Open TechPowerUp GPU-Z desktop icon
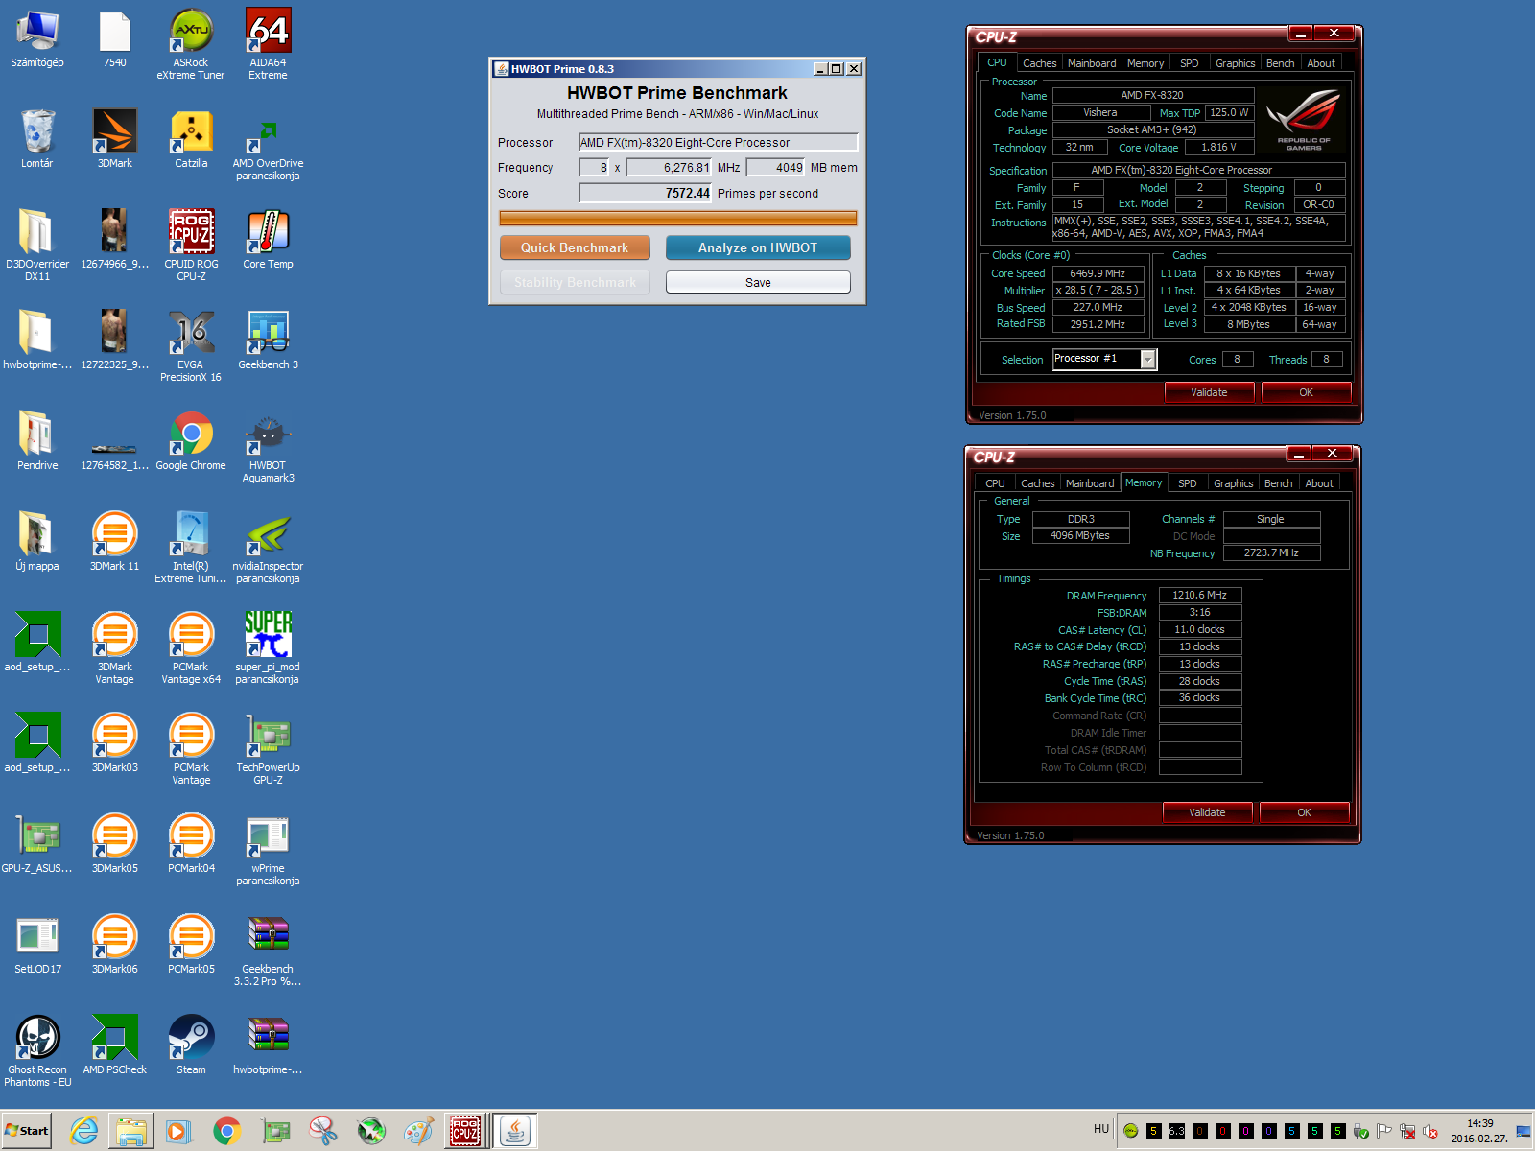 tap(268, 749)
